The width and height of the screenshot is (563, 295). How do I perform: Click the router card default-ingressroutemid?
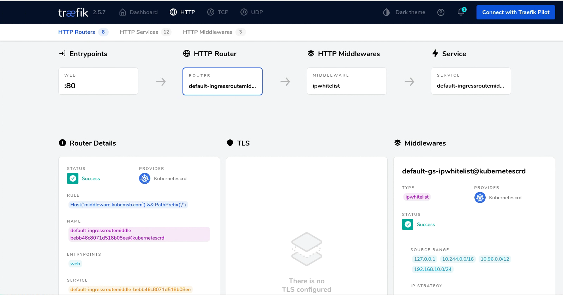222,82
